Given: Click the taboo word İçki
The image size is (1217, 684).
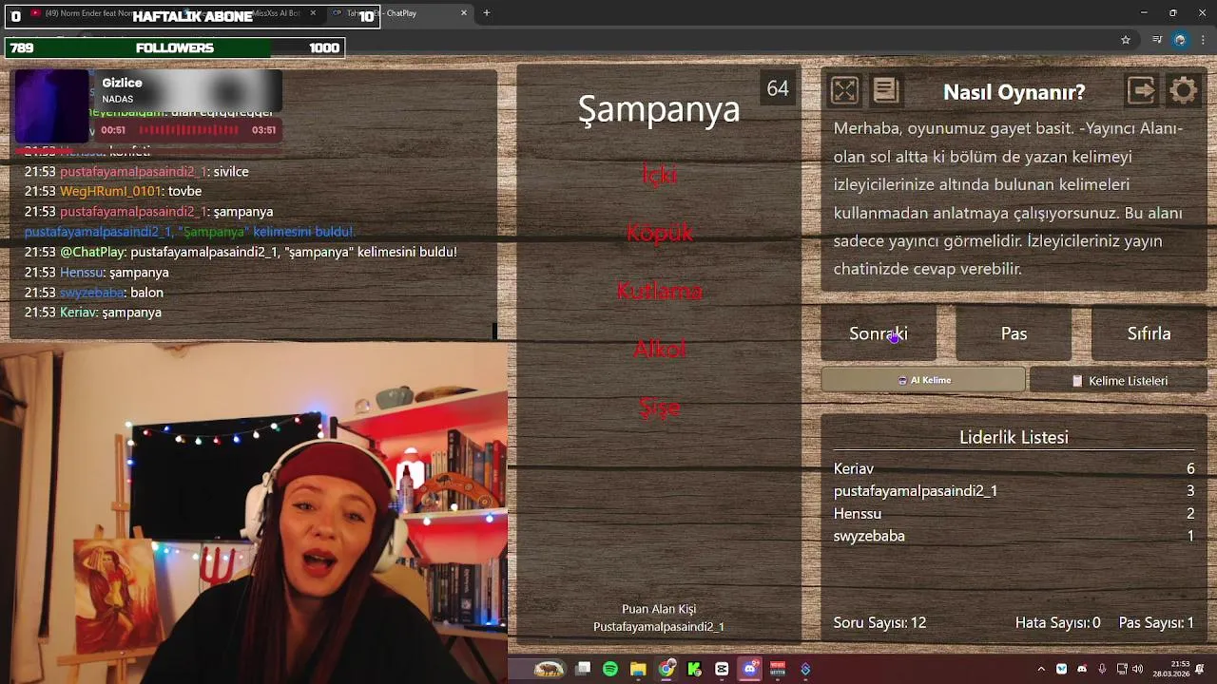Looking at the screenshot, I should [x=659, y=175].
